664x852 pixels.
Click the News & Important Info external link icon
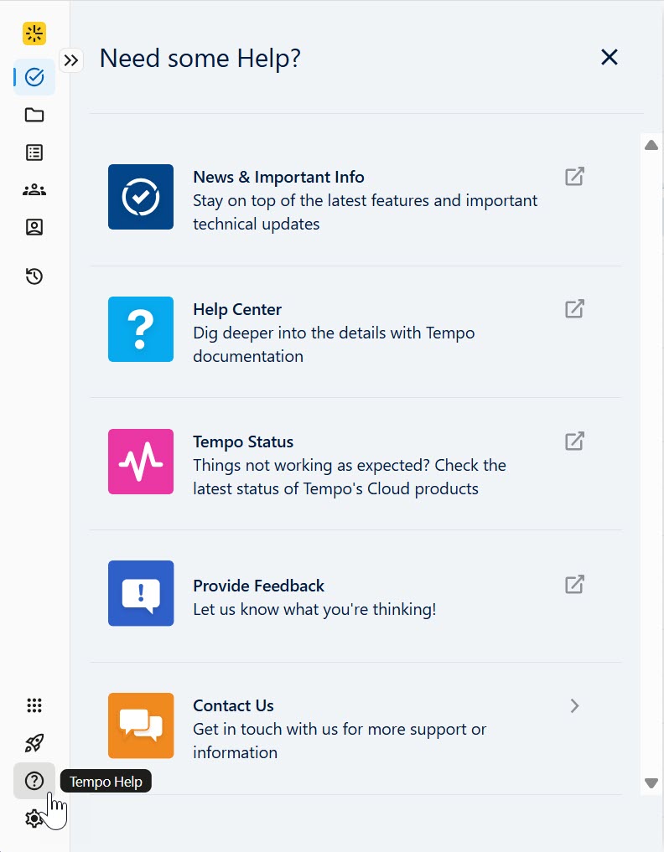(573, 176)
